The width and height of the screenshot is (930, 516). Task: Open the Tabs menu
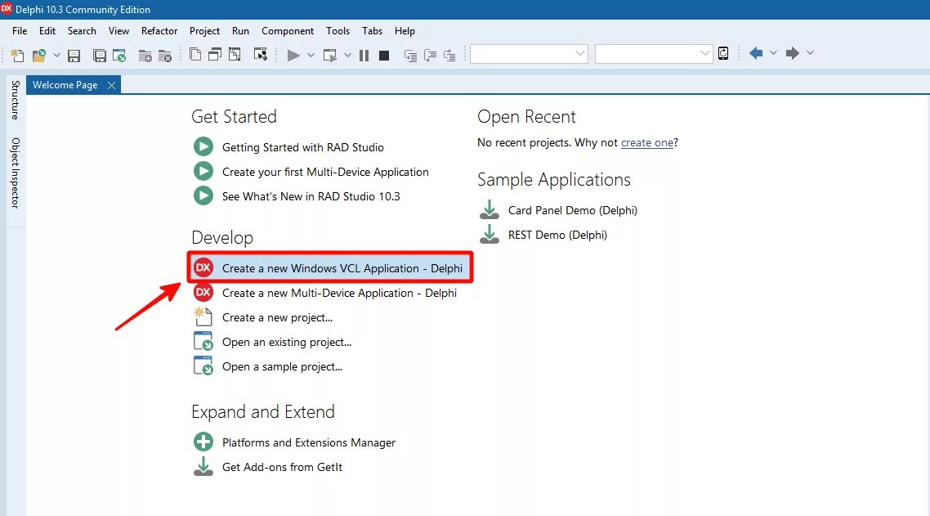click(373, 31)
